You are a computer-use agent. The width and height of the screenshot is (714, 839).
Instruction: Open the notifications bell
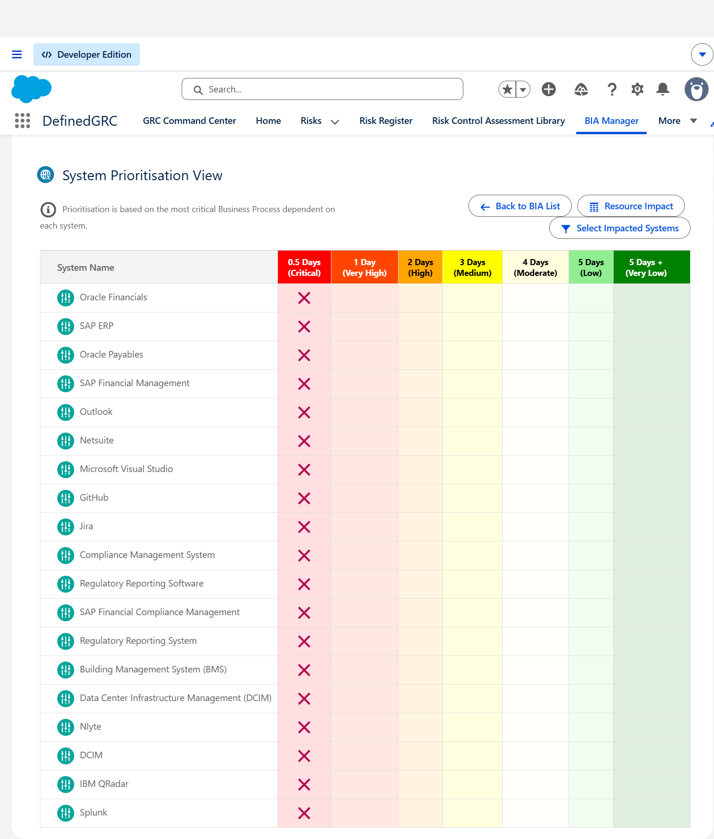(663, 89)
